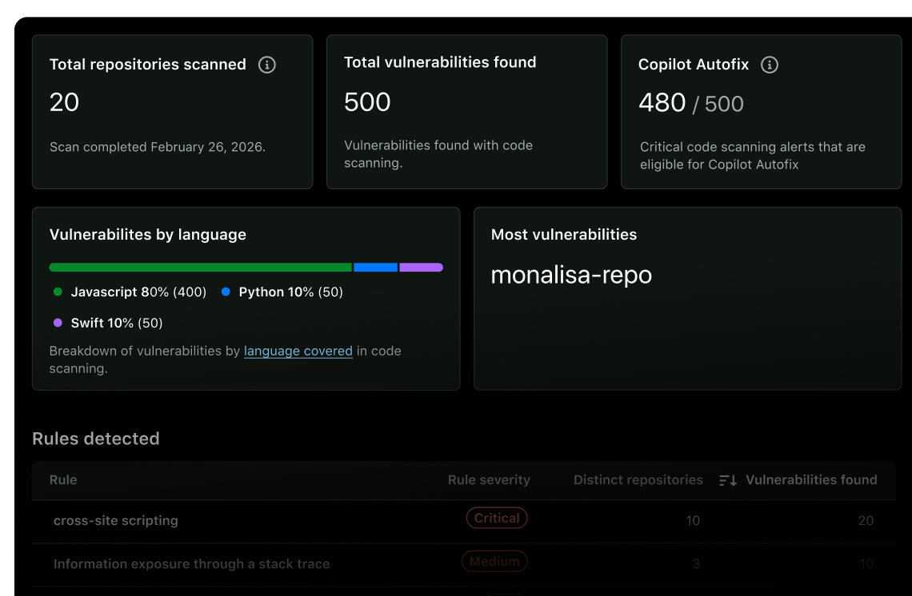912x596 pixels.
Task: Open Information exposure through a stack trace
Action: (x=191, y=564)
